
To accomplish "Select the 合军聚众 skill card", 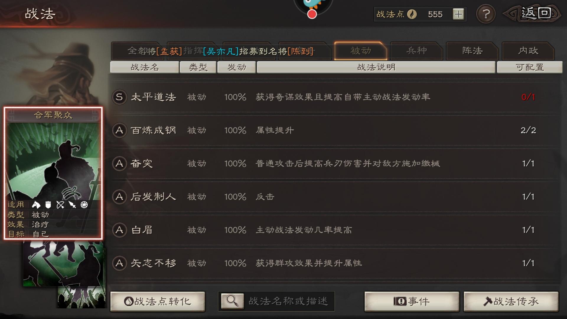I will point(53,173).
